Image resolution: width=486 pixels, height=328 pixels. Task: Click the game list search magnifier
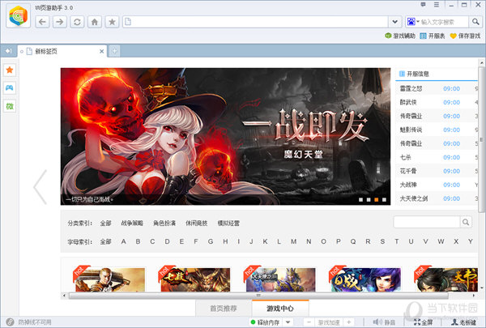[x=466, y=222]
